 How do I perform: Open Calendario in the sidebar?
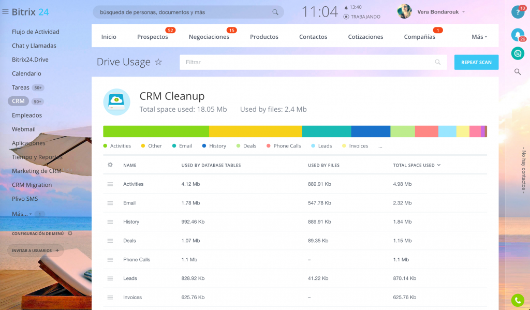(26, 73)
